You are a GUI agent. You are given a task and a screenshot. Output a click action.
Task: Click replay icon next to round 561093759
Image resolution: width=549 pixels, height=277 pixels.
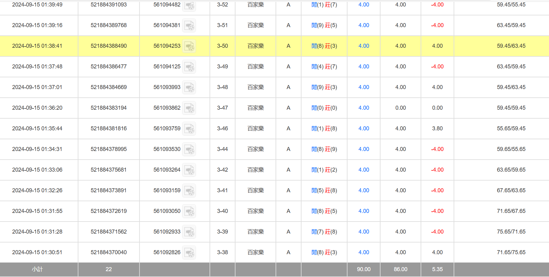[189, 129]
